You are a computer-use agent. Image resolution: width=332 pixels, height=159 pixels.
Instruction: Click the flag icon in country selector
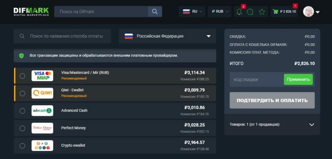(x=129, y=36)
